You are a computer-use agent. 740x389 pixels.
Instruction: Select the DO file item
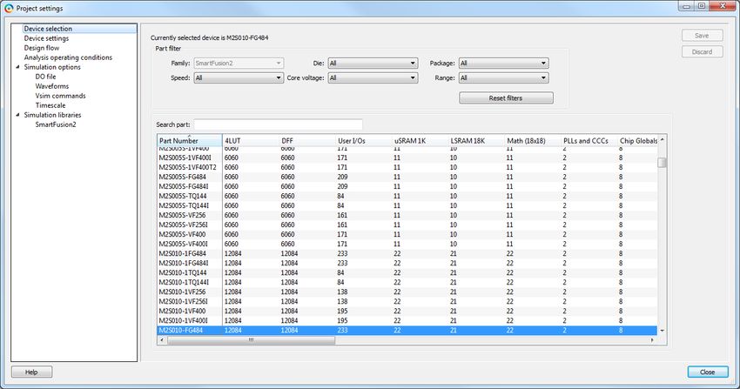(x=45, y=77)
